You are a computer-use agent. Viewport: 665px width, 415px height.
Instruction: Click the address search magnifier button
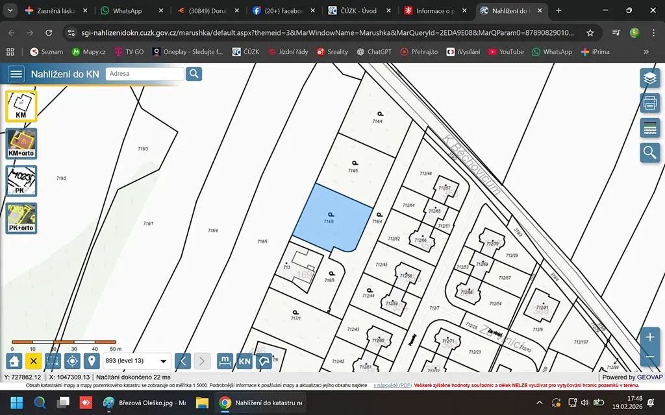[x=194, y=74]
